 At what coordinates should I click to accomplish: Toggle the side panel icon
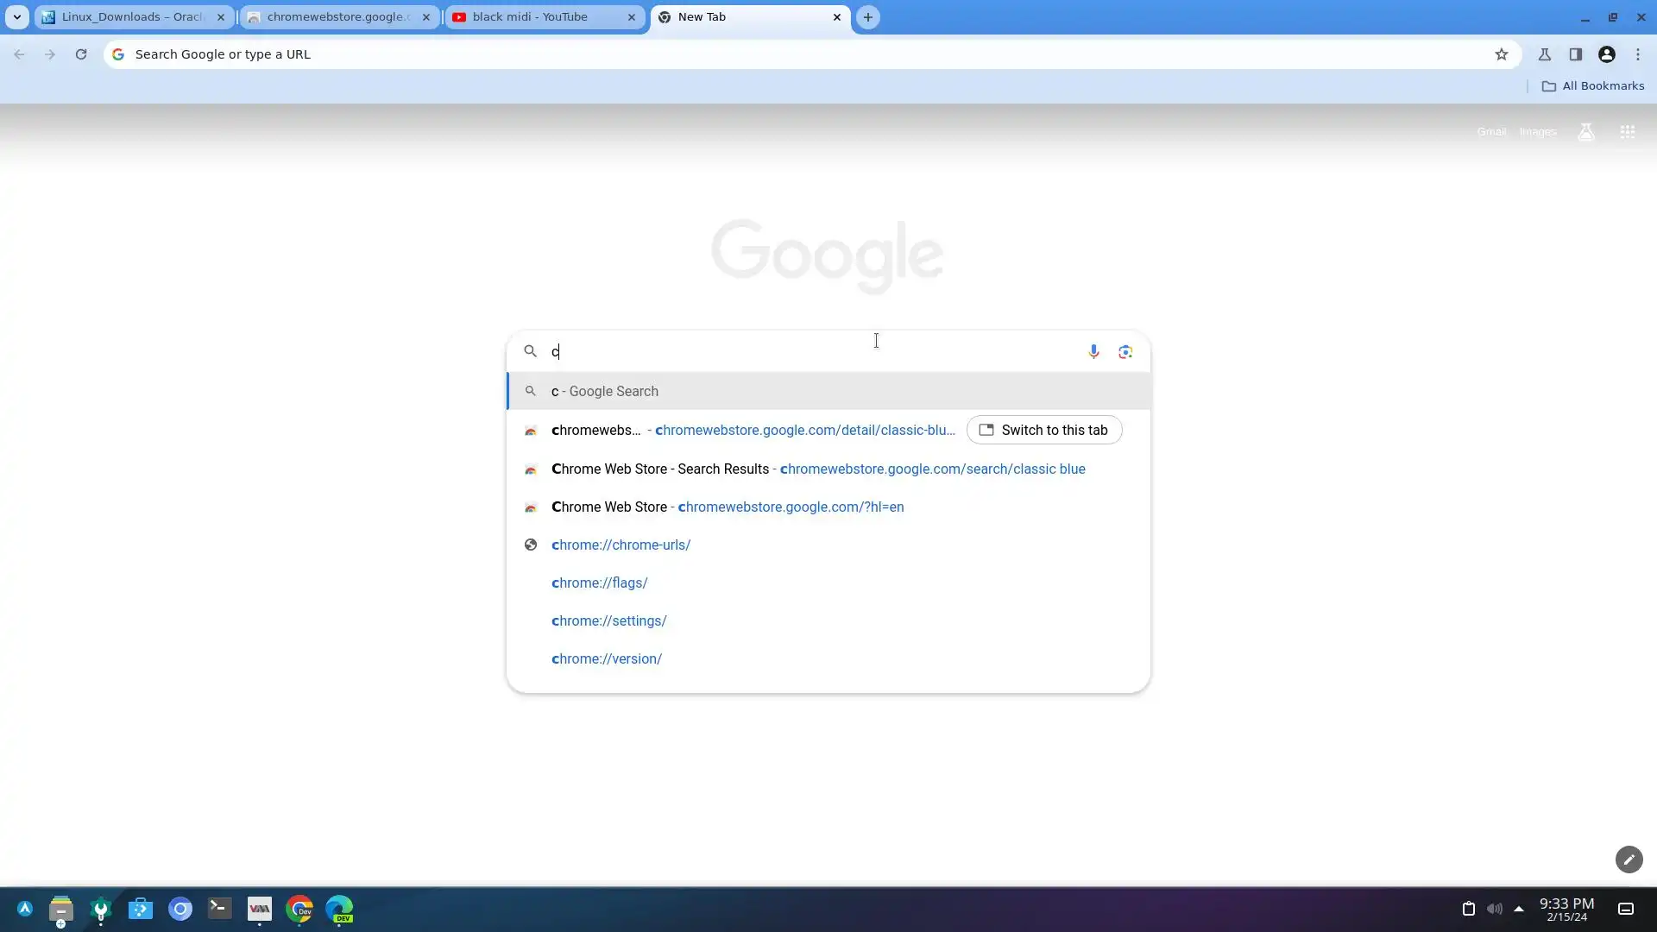(x=1576, y=54)
